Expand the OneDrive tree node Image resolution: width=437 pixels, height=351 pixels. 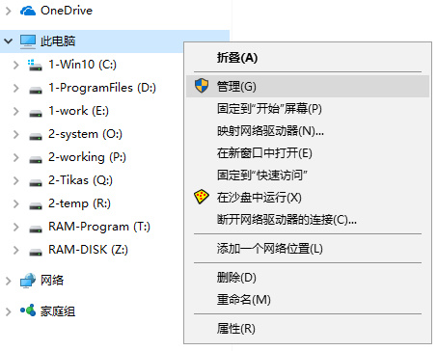click(x=9, y=11)
